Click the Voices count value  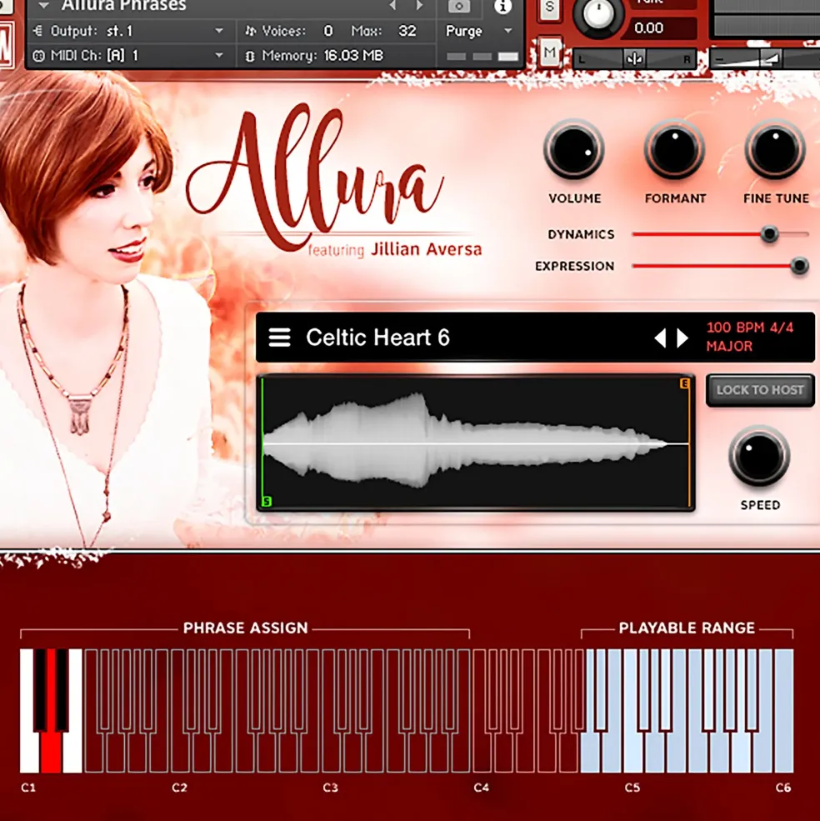coord(327,31)
